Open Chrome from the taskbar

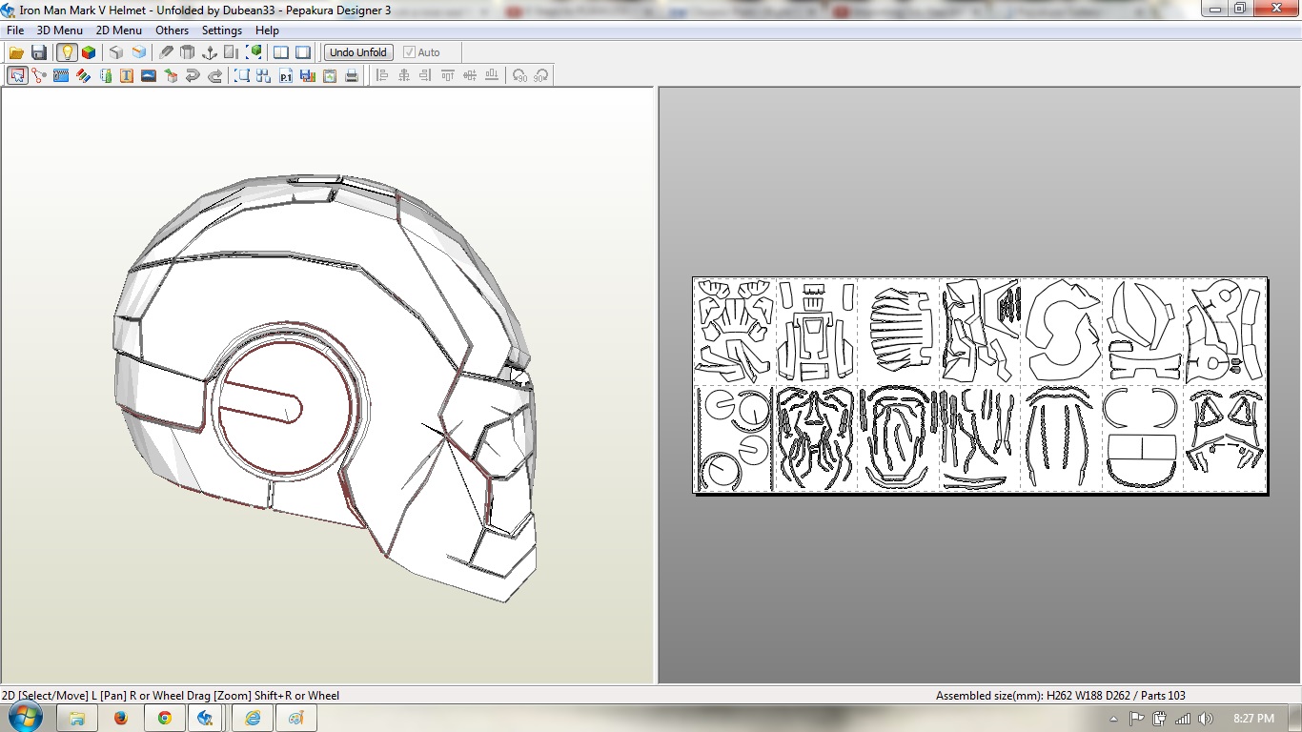[x=164, y=719]
